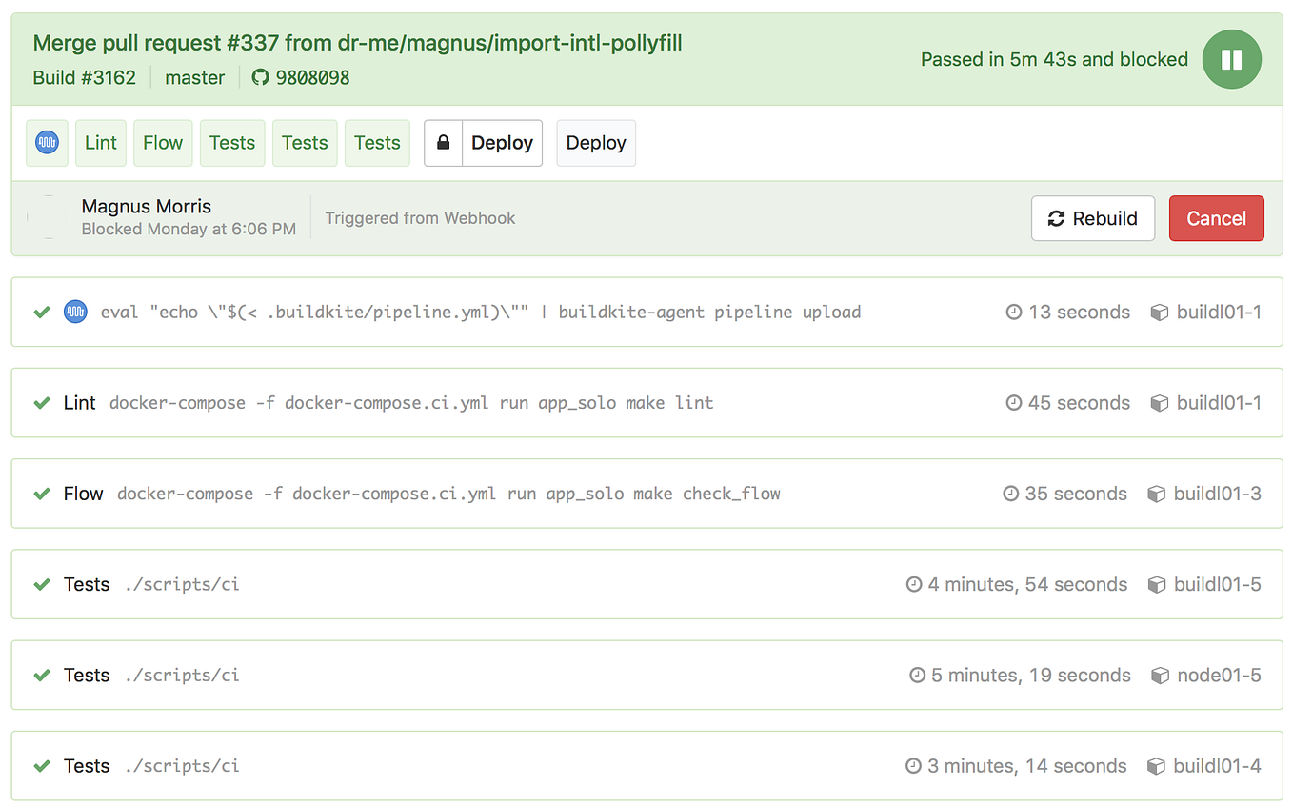This screenshot has height=808, width=1293.
Task: Open agent buildl01-1 on the Lint row
Action: coord(1219,403)
